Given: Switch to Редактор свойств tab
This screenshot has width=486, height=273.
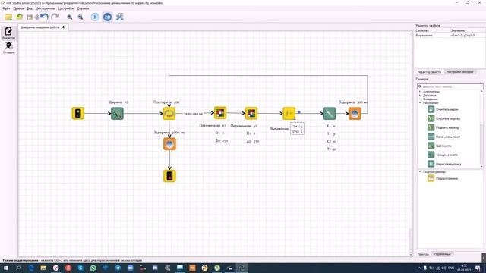Looking at the screenshot, I should point(429,72).
